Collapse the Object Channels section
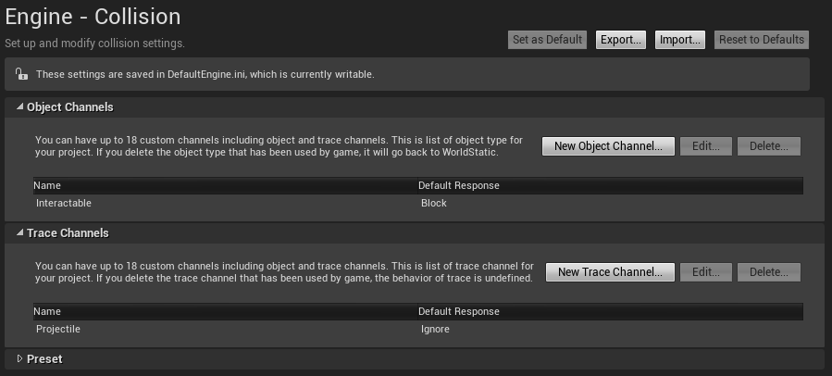832x376 pixels. pyautogui.click(x=20, y=107)
